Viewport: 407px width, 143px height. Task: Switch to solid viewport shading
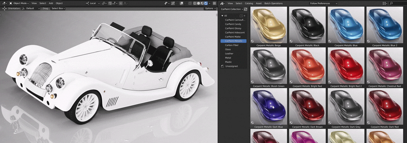point(198,3)
